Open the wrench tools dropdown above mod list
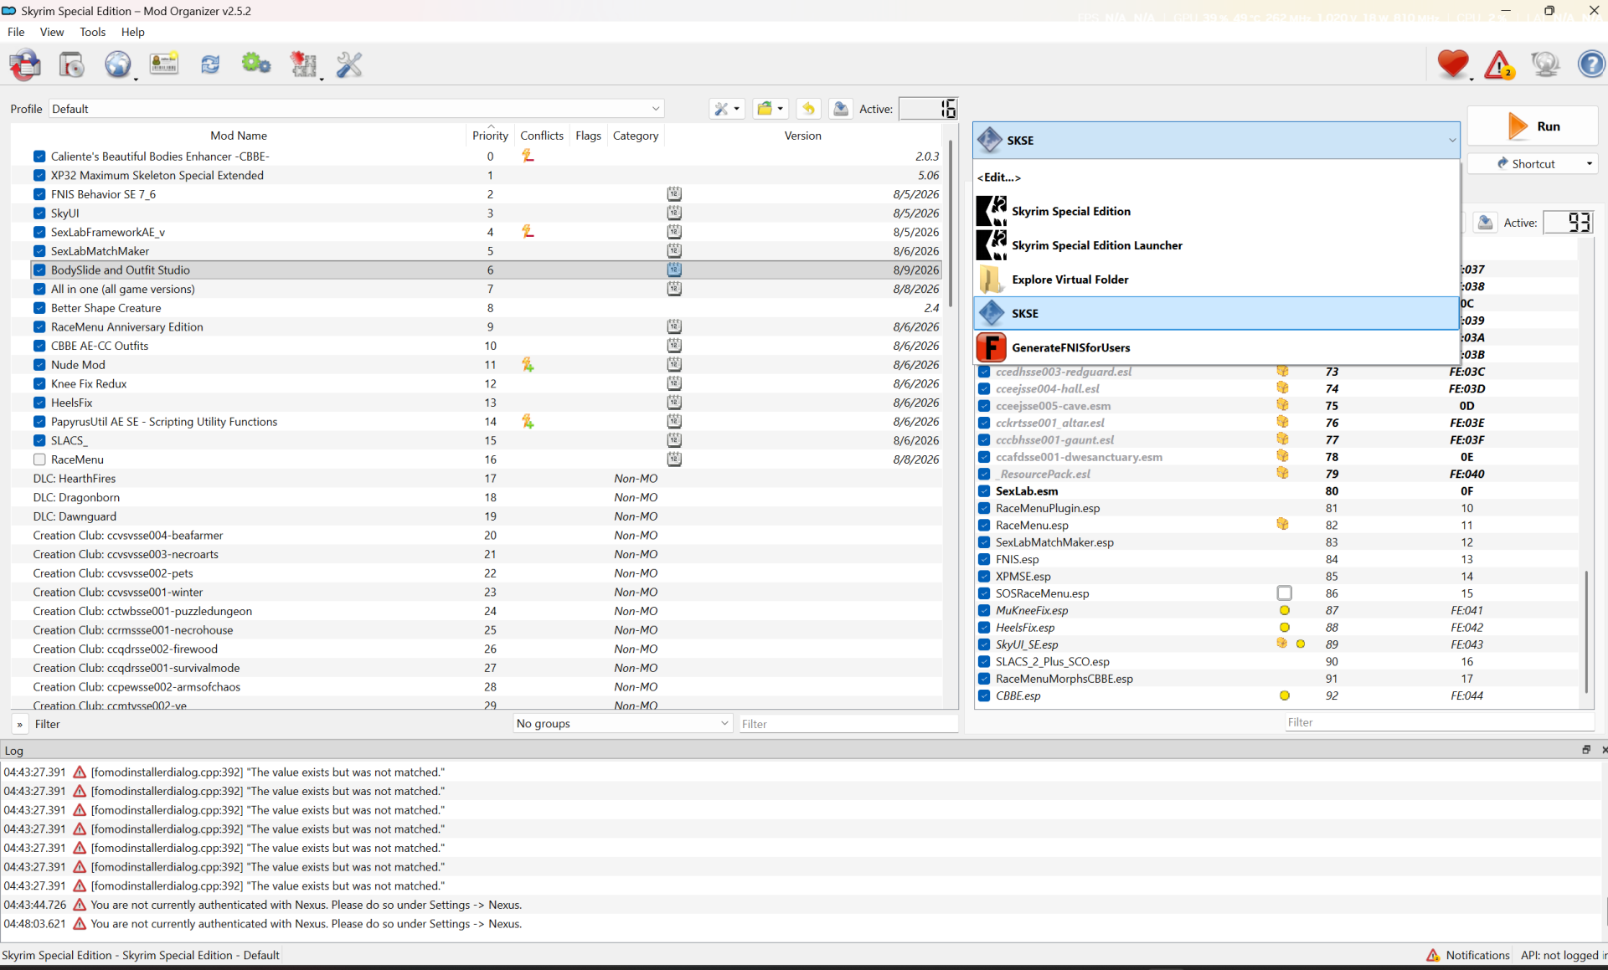 pos(726,109)
